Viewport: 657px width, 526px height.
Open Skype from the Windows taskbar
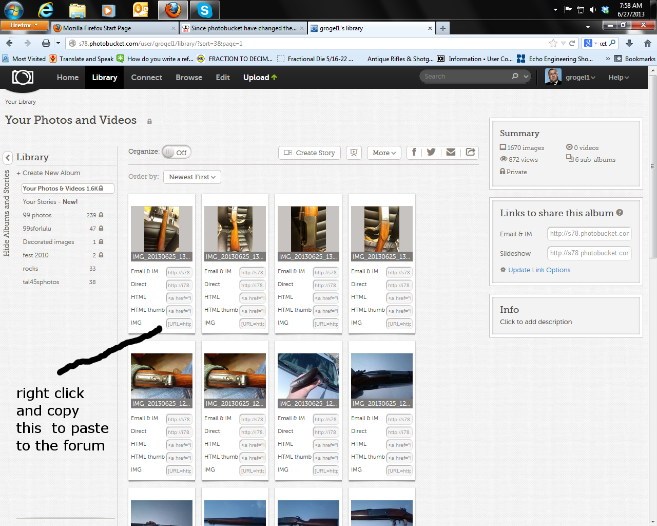point(204,10)
